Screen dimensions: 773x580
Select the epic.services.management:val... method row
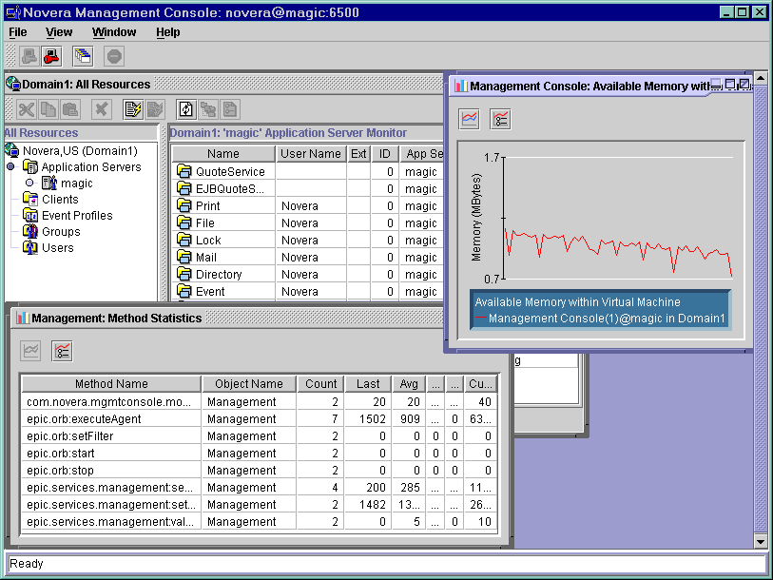pos(260,521)
